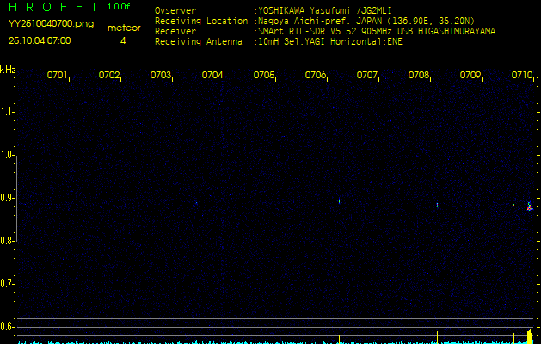The width and height of the screenshot is (541, 344).
Task: Click the SMArt RTL-SDR V5 receiver value
Action: [377, 32]
